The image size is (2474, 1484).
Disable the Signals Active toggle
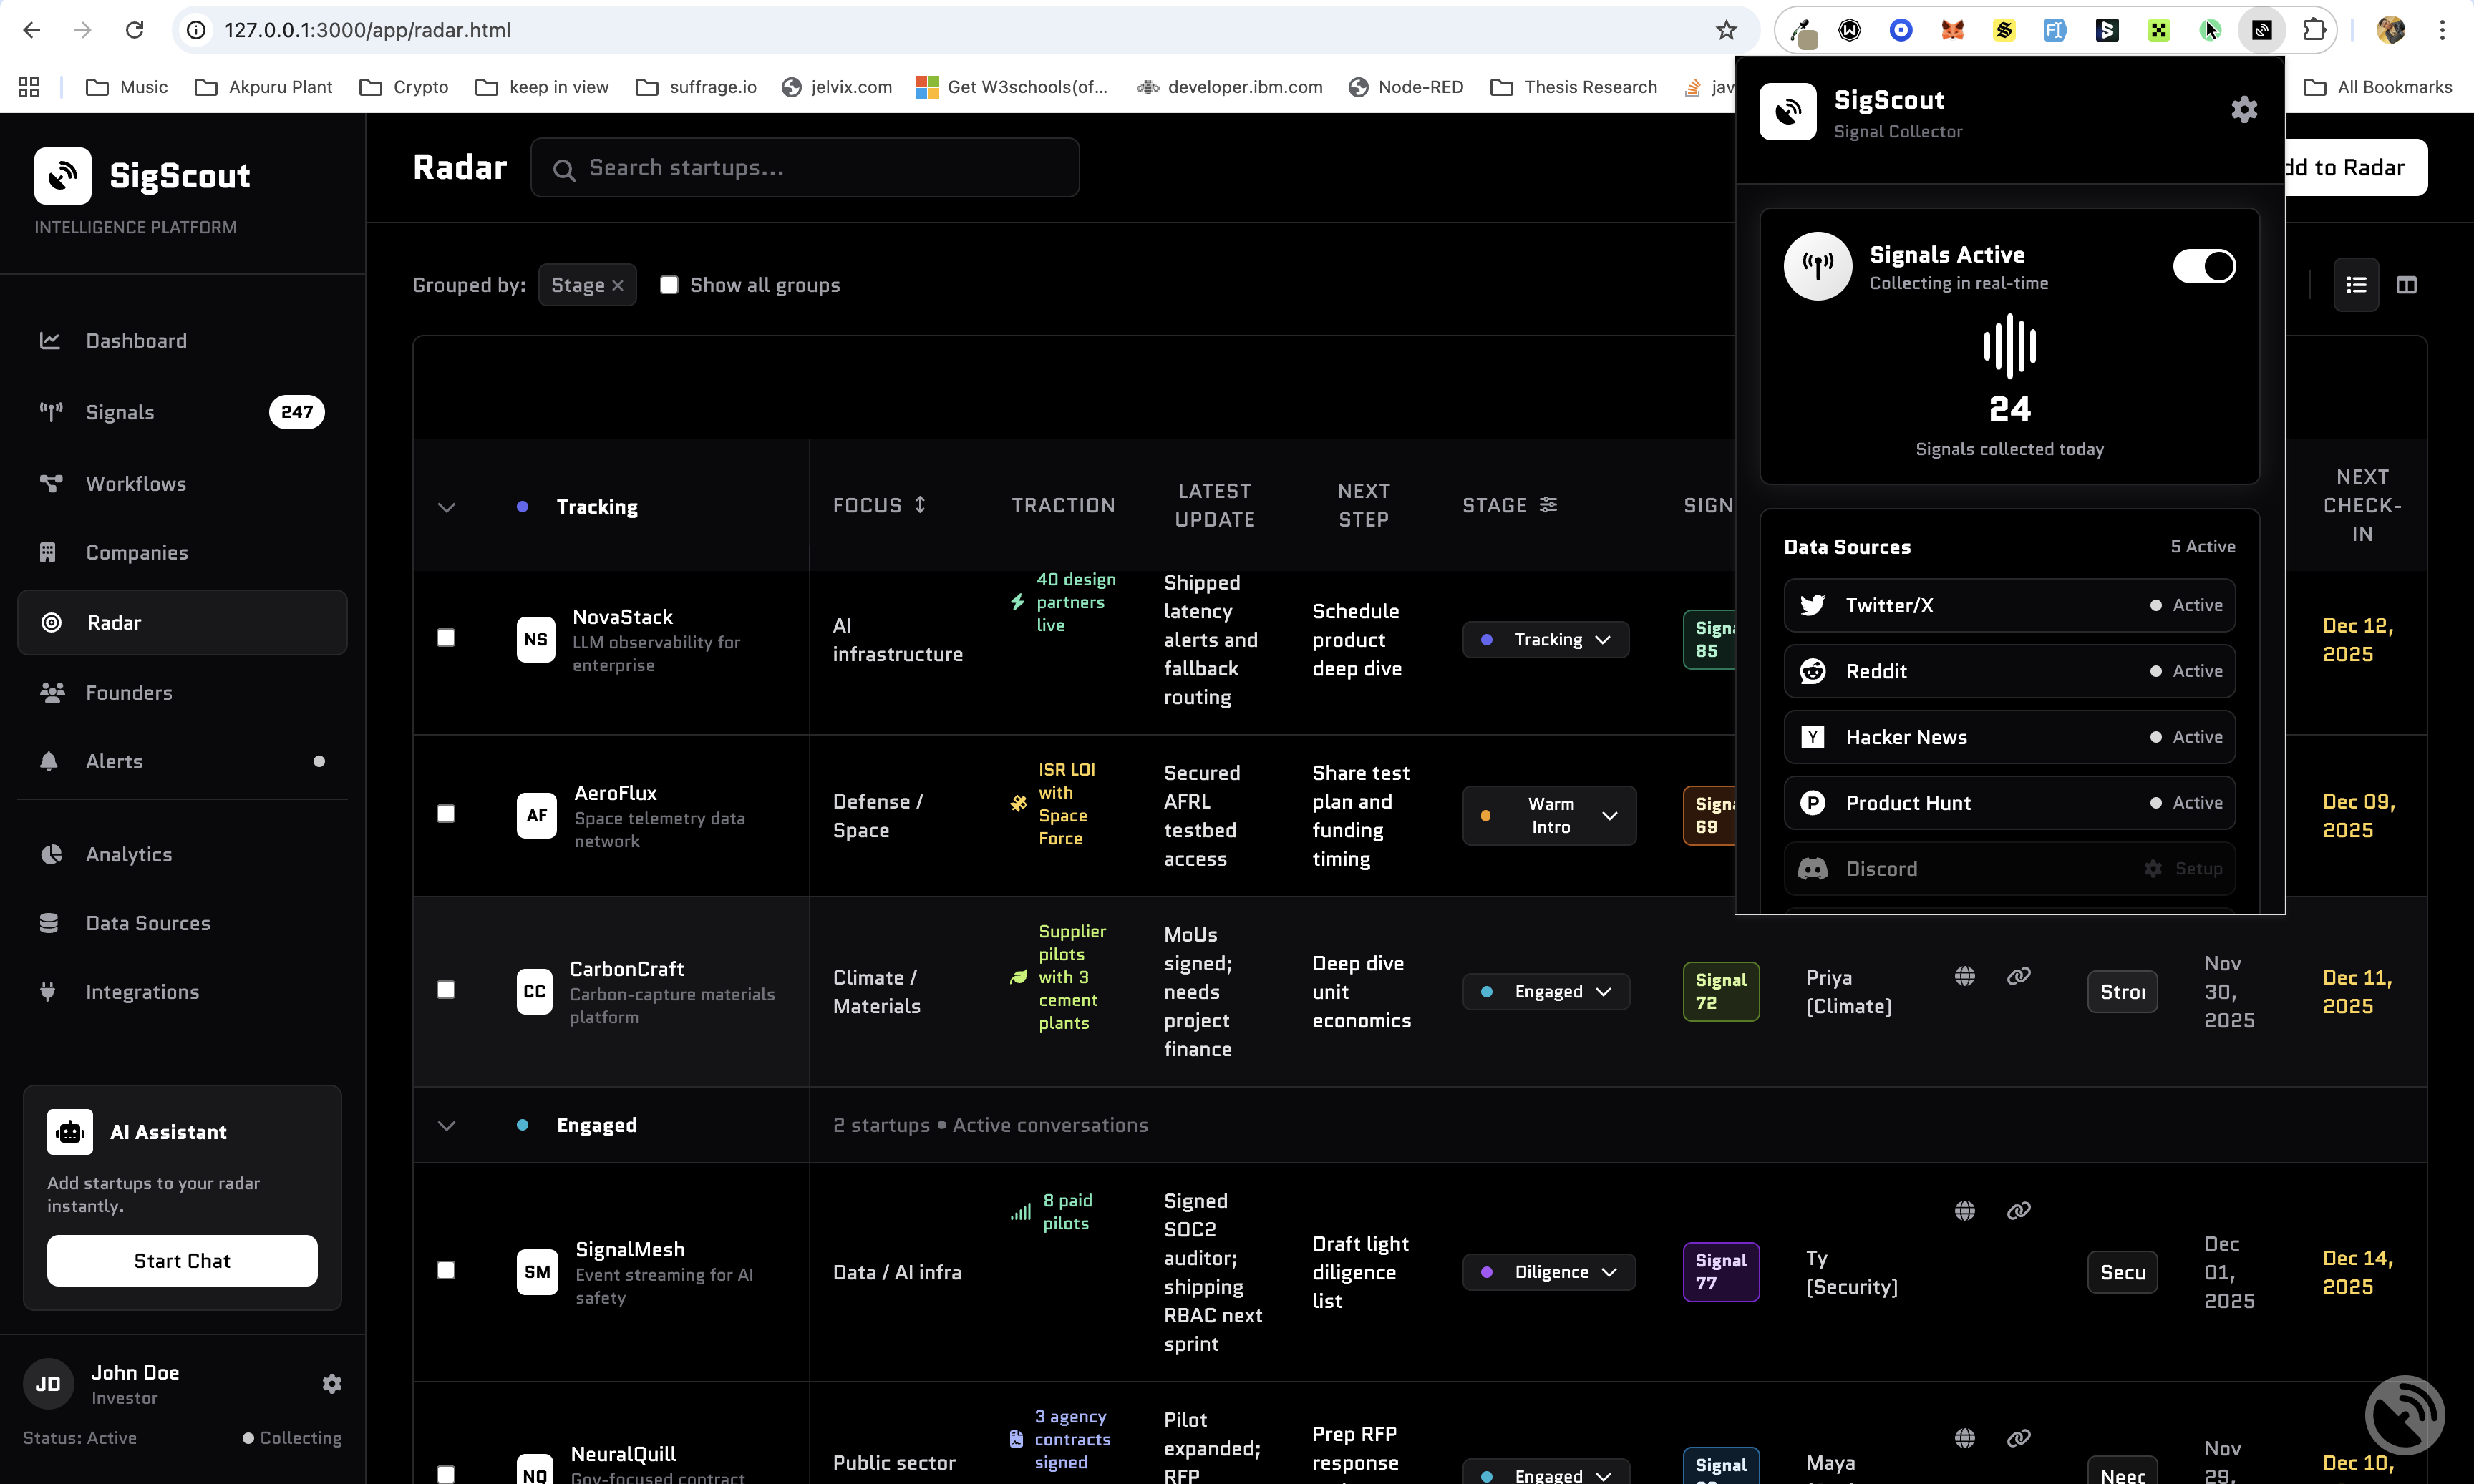[x=2204, y=265]
